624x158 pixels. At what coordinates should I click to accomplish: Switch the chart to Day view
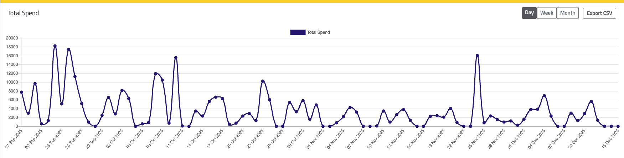point(529,13)
